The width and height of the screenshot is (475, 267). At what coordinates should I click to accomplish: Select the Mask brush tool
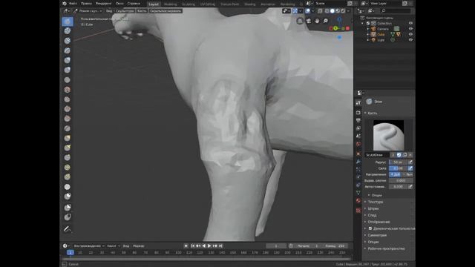coord(68,197)
